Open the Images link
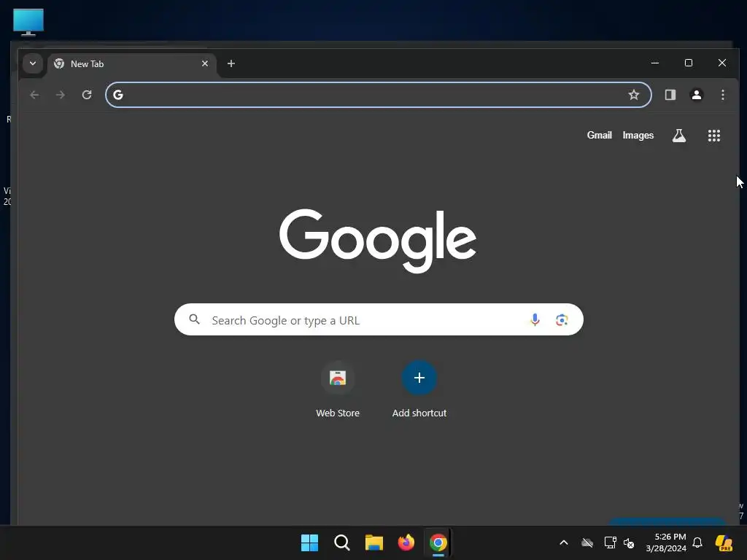The width and height of the screenshot is (747, 560). [x=638, y=135]
